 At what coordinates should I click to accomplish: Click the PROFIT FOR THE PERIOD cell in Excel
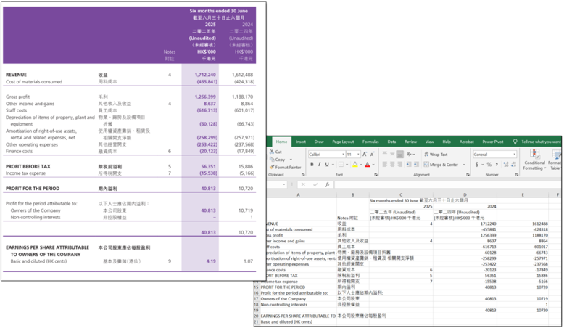[x=298, y=287]
